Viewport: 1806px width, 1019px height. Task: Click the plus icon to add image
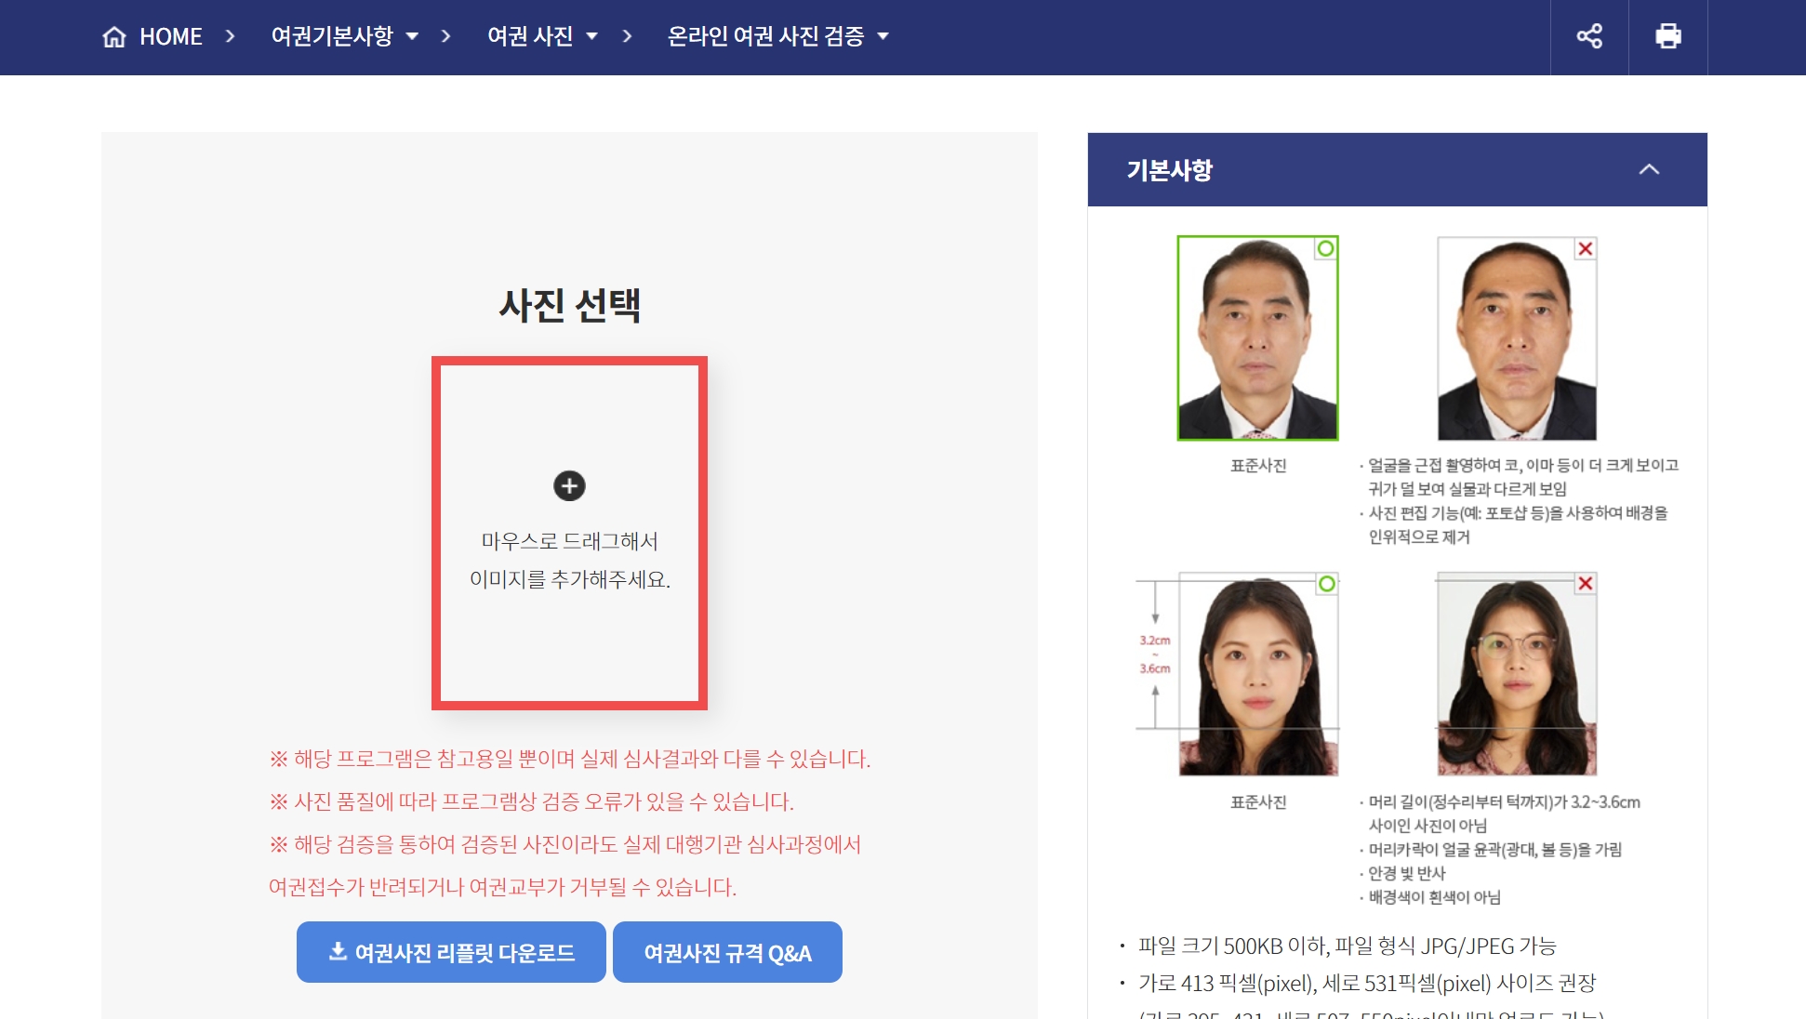[x=569, y=485]
